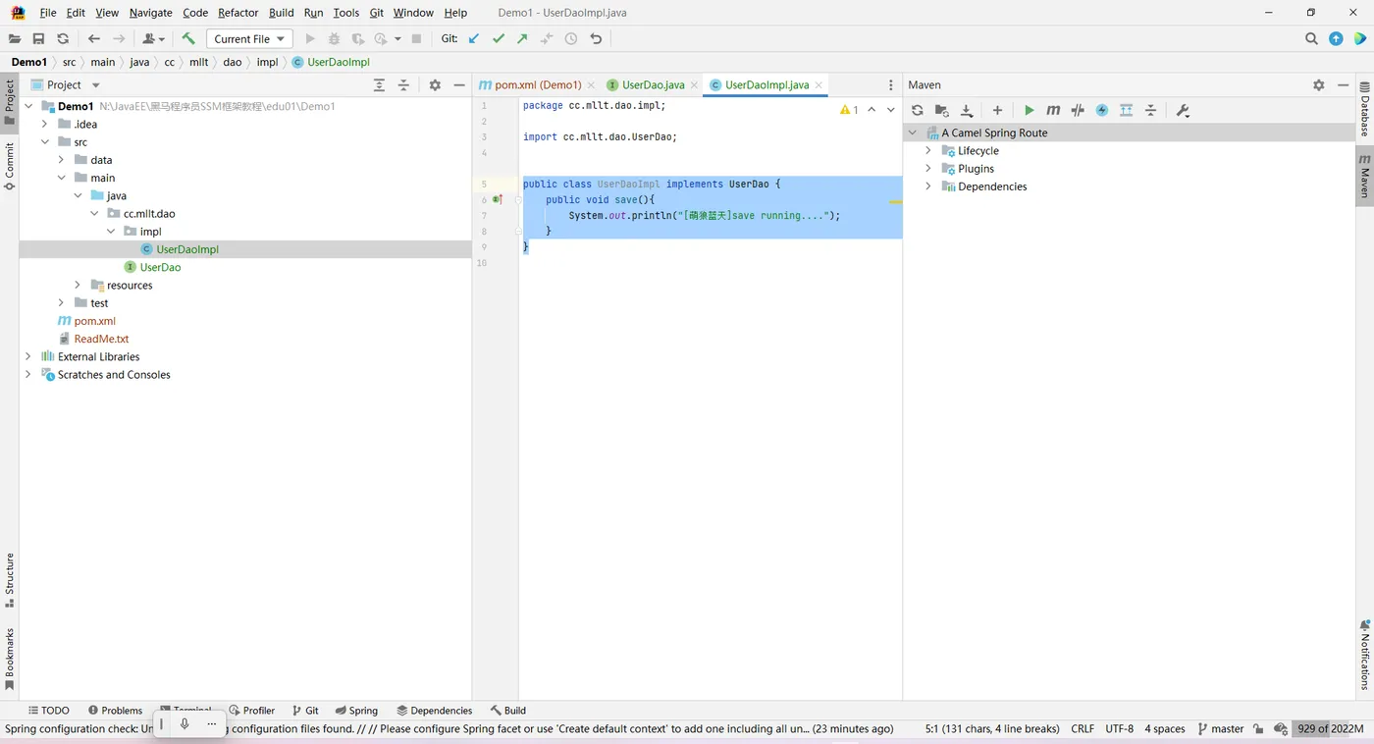Open the Navigate menu
Image resolution: width=1374 pixels, height=744 pixels.
point(150,13)
